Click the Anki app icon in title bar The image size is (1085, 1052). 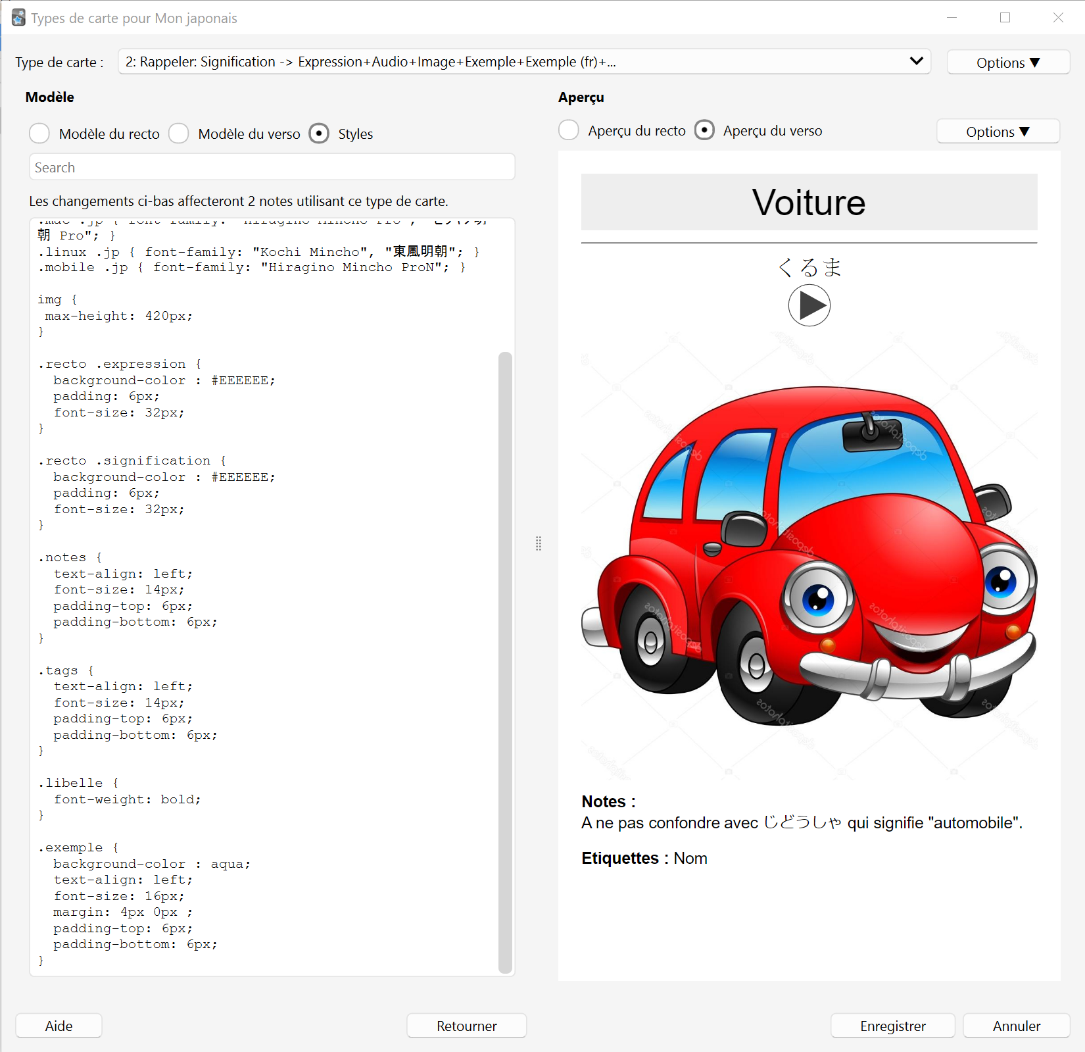coord(18,18)
